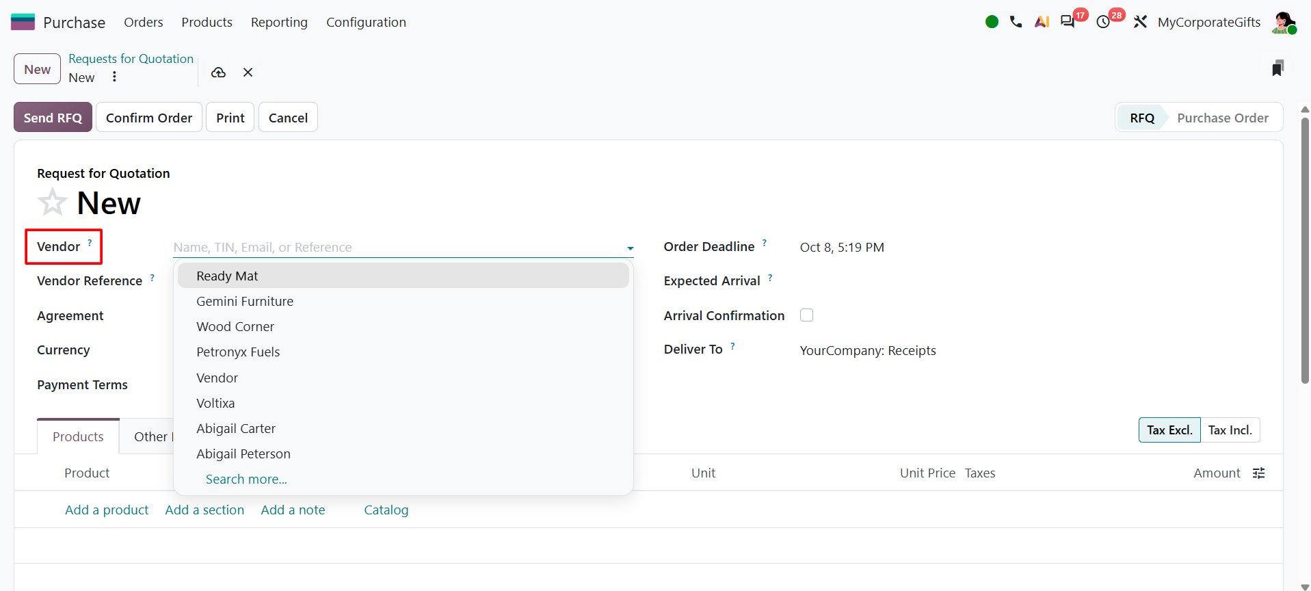Open the Purchase app home icon
The height and width of the screenshot is (591, 1311).
coord(23,22)
